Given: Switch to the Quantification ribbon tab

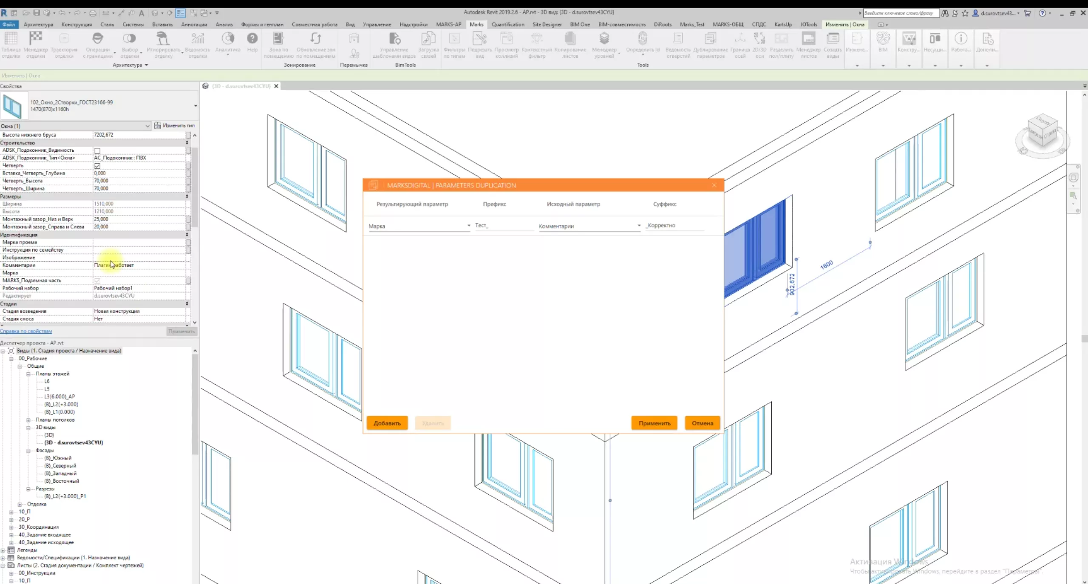Looking at the screenshot, I should (x=508, y=24).
